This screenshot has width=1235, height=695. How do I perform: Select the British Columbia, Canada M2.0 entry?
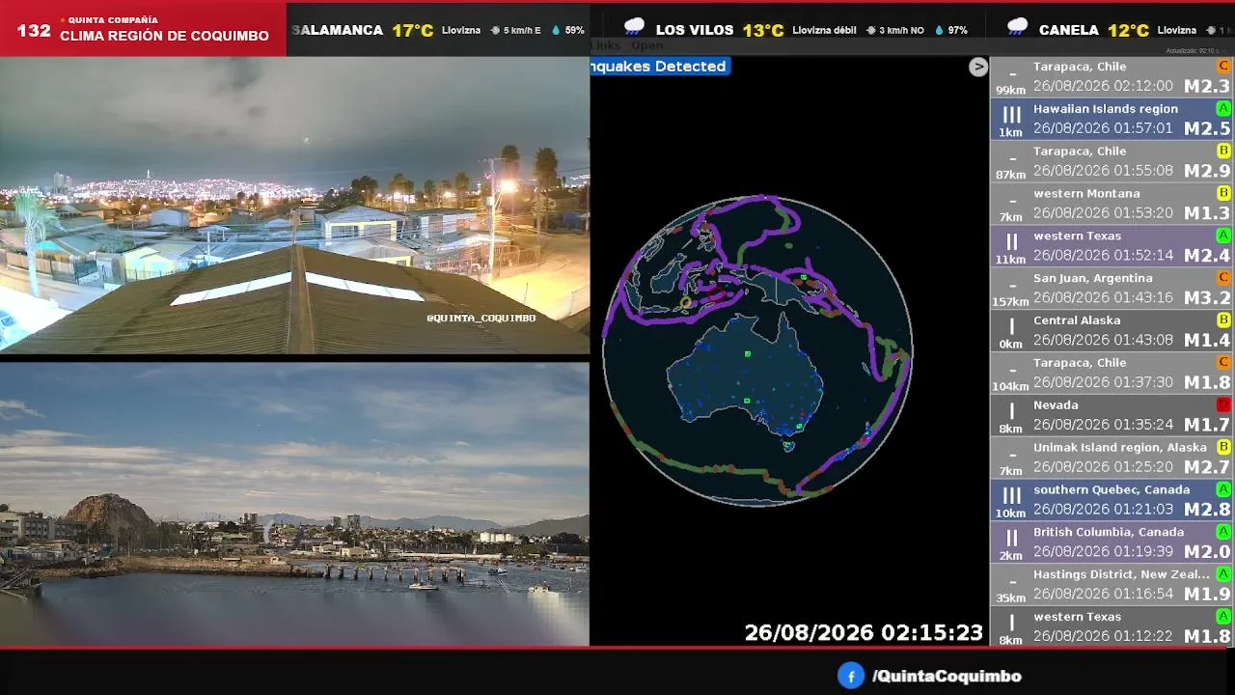point(1111,542)
